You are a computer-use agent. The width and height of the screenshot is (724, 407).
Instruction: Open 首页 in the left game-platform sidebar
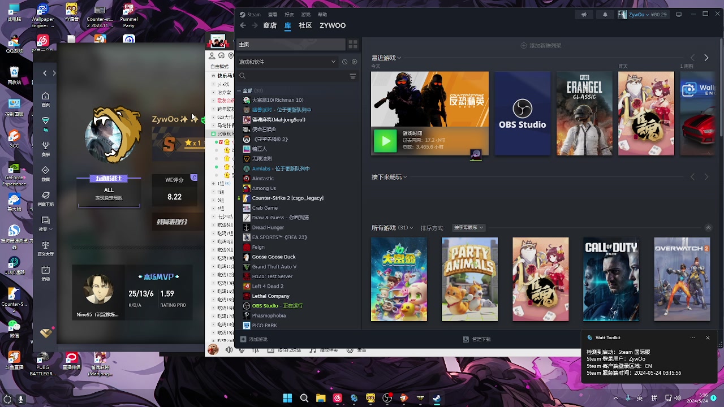(x=46, y=99)
